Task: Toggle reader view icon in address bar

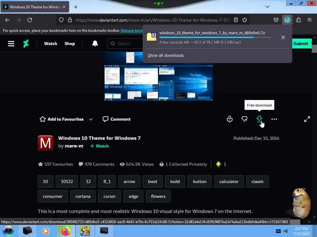Action: 236,20
